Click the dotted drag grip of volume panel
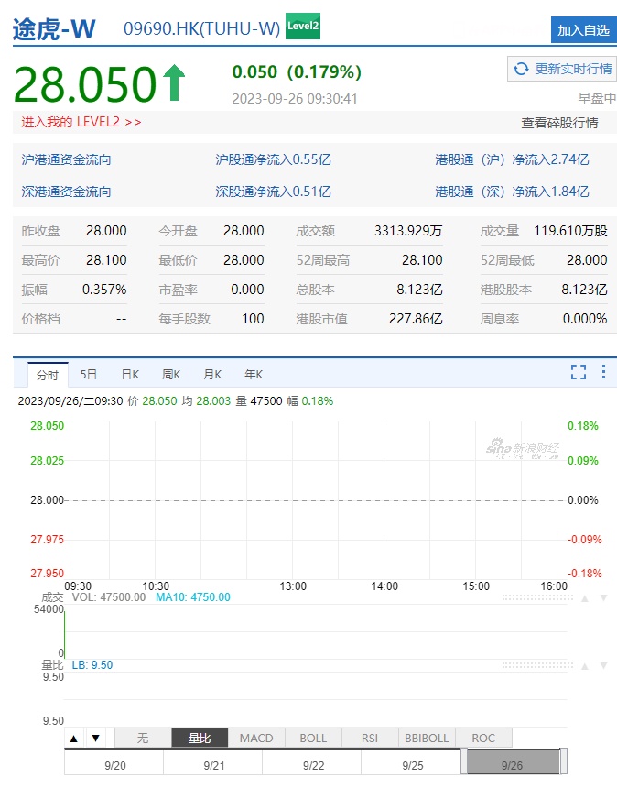 pyautogui.click(x=537, y=597)
